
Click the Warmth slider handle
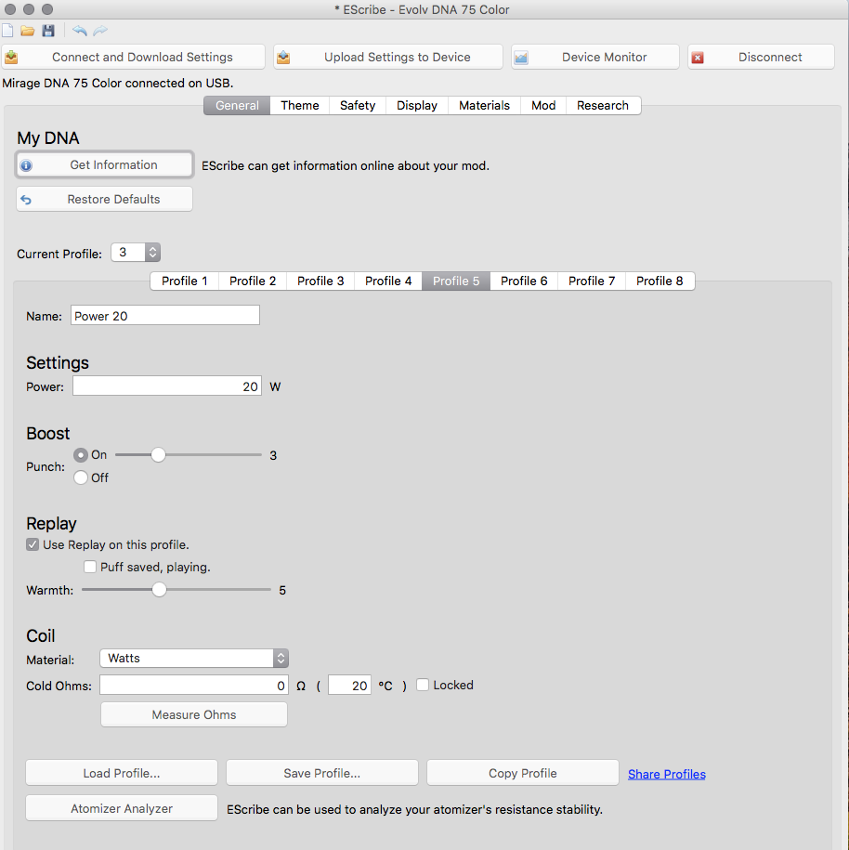[x=160, y=590]
